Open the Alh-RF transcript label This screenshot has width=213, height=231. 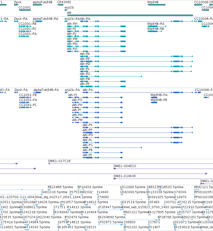(85, 84)
